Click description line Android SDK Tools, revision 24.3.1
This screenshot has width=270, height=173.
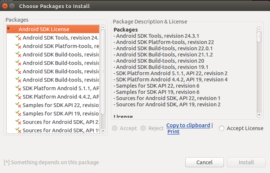coord(156,36)
